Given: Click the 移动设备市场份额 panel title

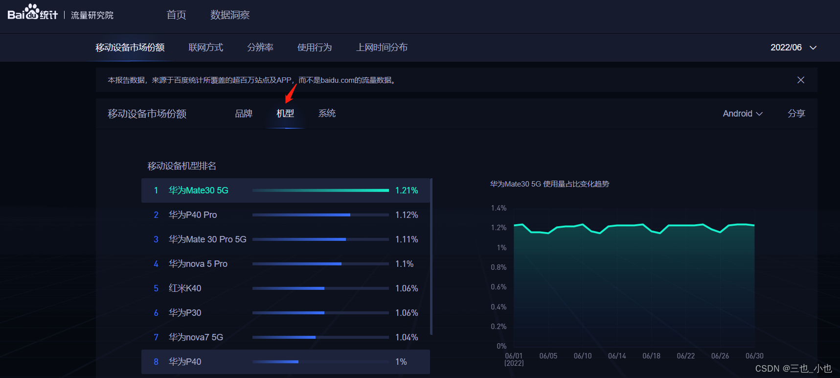Looking at the screenshot, I should (147, 114).
